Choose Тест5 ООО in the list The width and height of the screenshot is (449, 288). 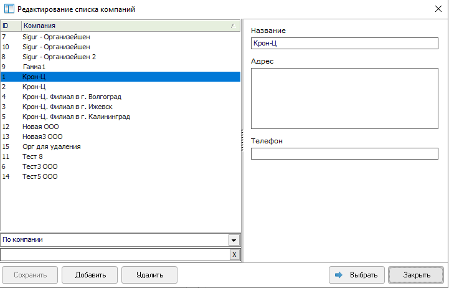pyautogui.click(x=40, y=176)
